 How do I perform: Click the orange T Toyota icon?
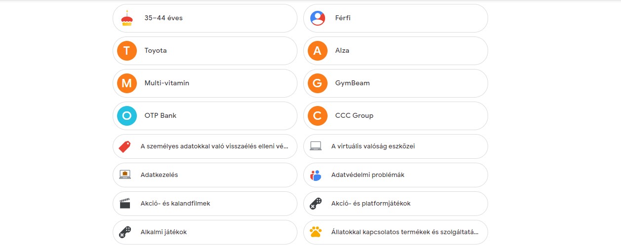point(127,51)
